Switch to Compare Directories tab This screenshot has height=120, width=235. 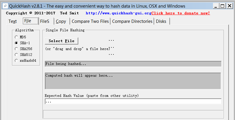pyautogui.click(x=132, y=21)
